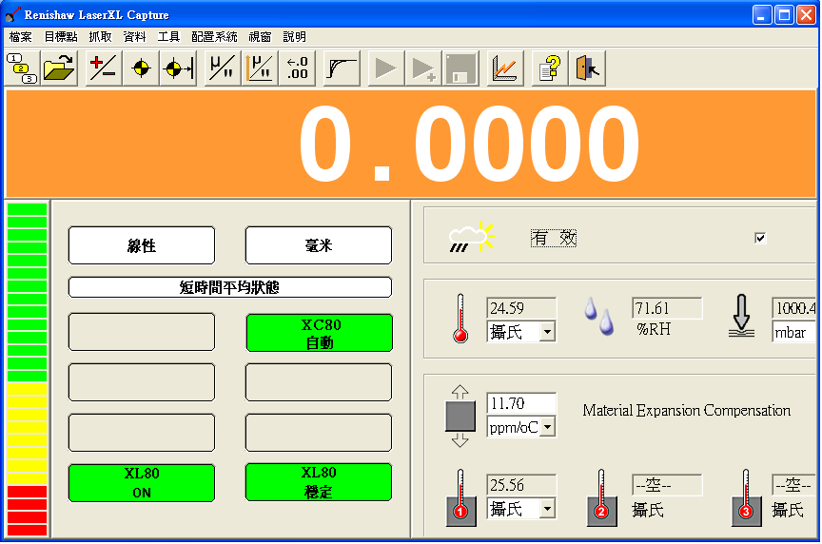Click the sensor 2 --空-- field
The height and width of the screenshot is (544, 822).
tap(667, 485)
